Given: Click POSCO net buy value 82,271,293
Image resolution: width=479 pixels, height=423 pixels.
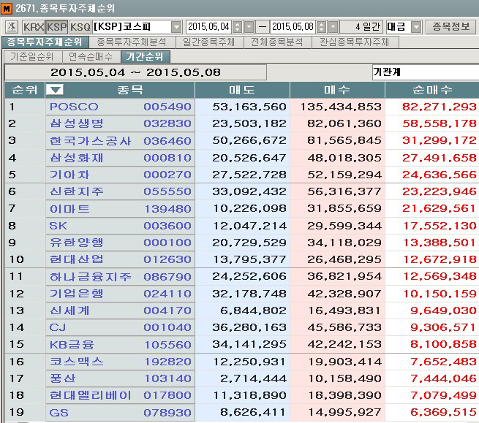Looking at the screenshot, I should pos(439,107).
